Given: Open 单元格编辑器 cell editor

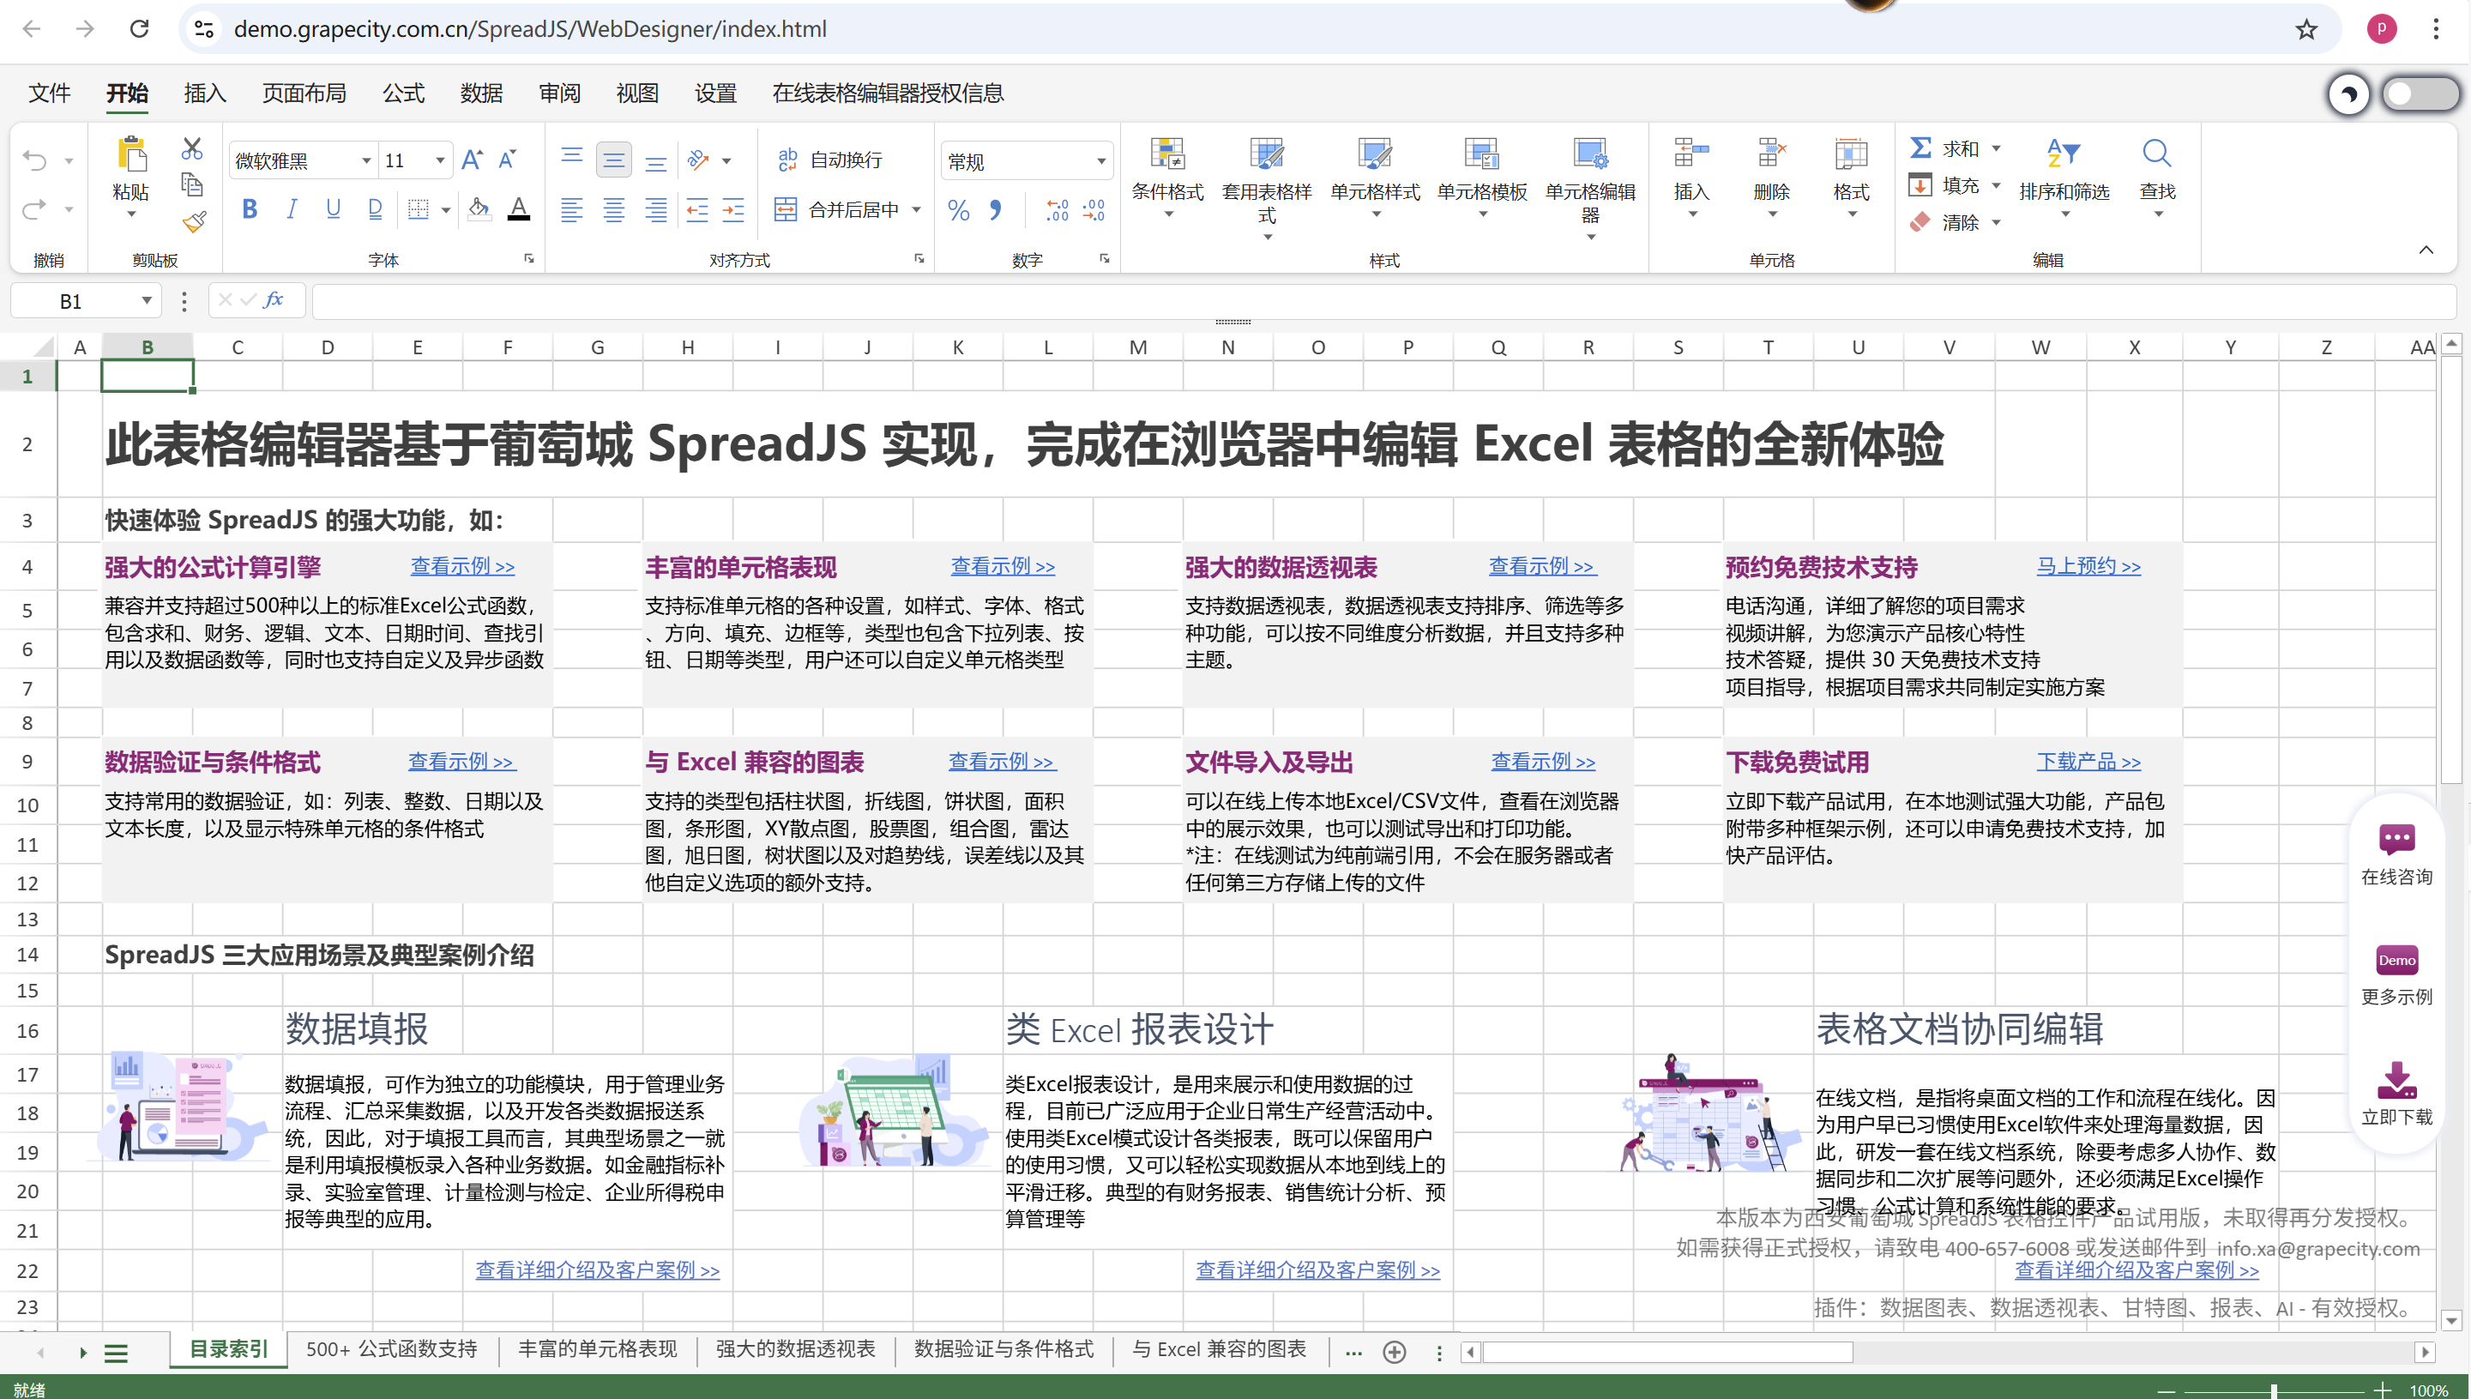Looking at the screenshot, I should point(1591,189).
